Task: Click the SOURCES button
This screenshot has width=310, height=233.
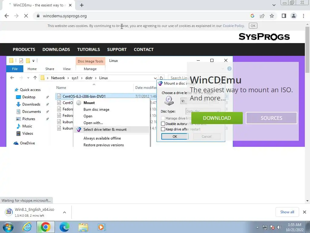Action: point(272,118)
